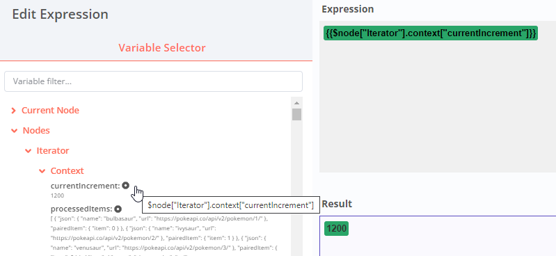Click the scrollbar up arrow in variable list
The image size is (556, 256).
pos(297,103)
